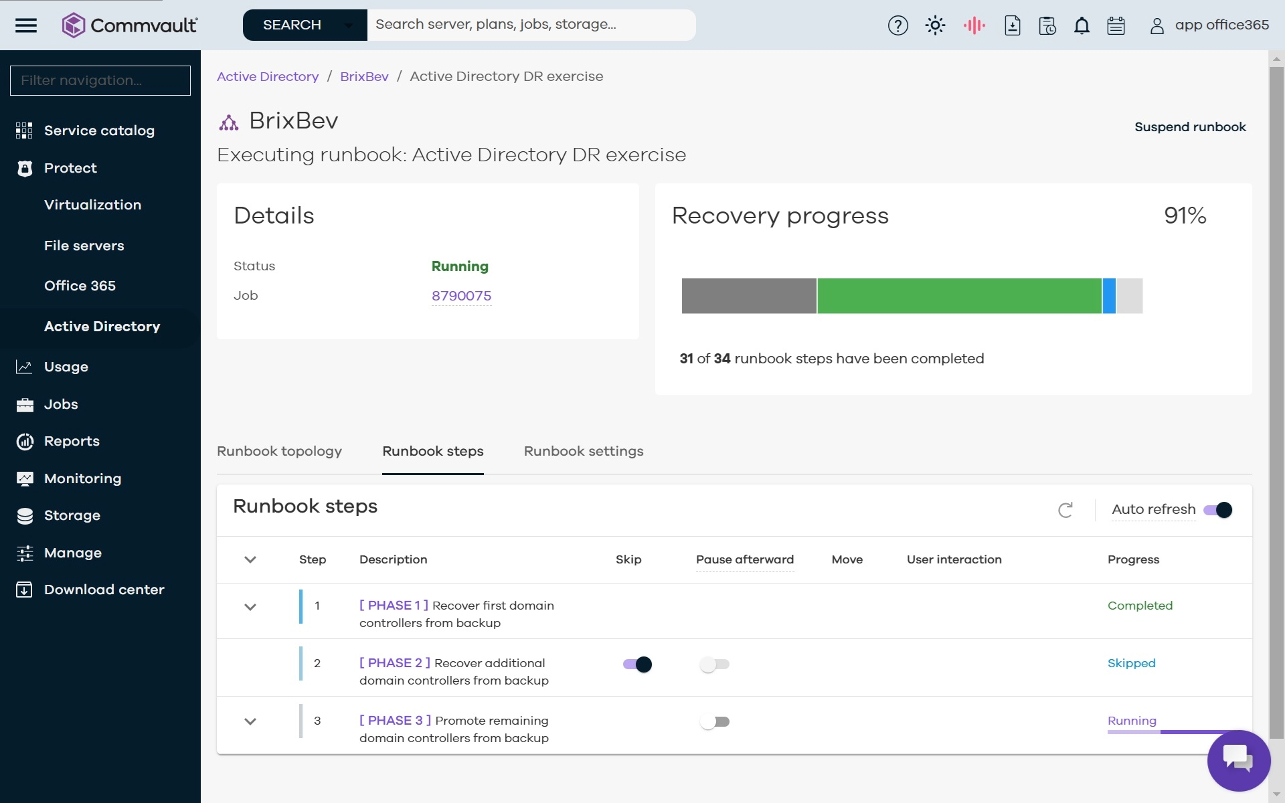Expand the Phase 1 step row

(250, 607)
